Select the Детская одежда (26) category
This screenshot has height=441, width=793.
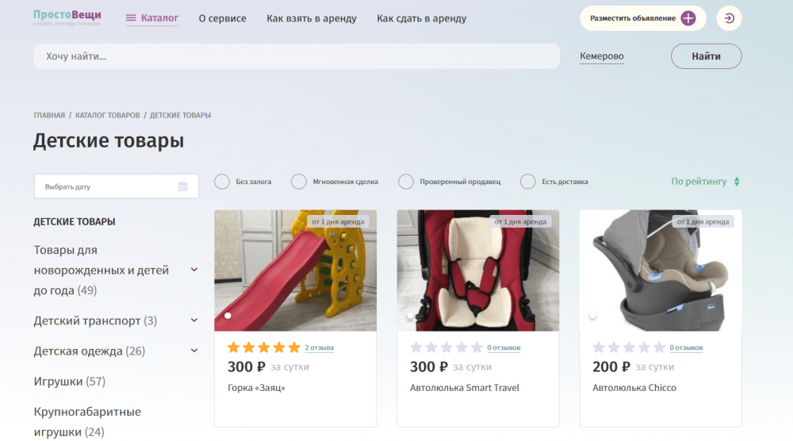point(89,351)
